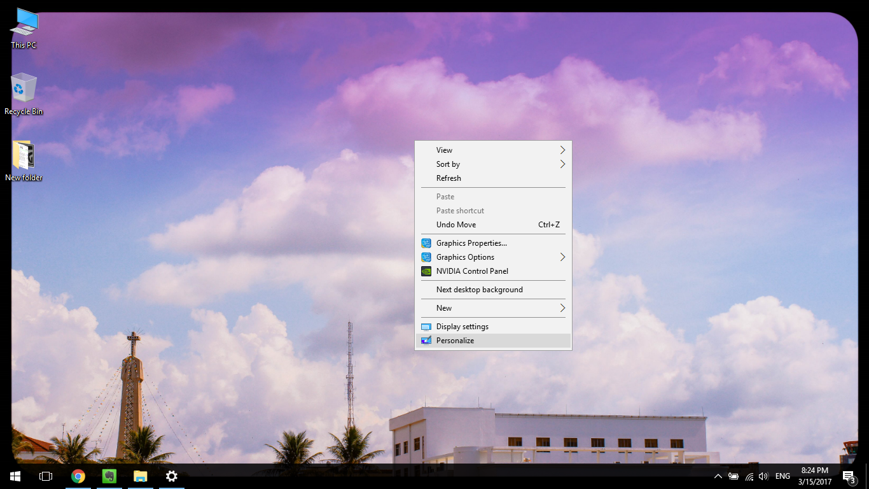Expand the View submenu arrow

pos(562,150)
